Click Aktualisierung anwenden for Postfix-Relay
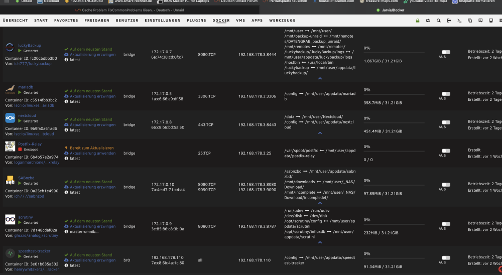502x275 pixels. pos(93,153)
